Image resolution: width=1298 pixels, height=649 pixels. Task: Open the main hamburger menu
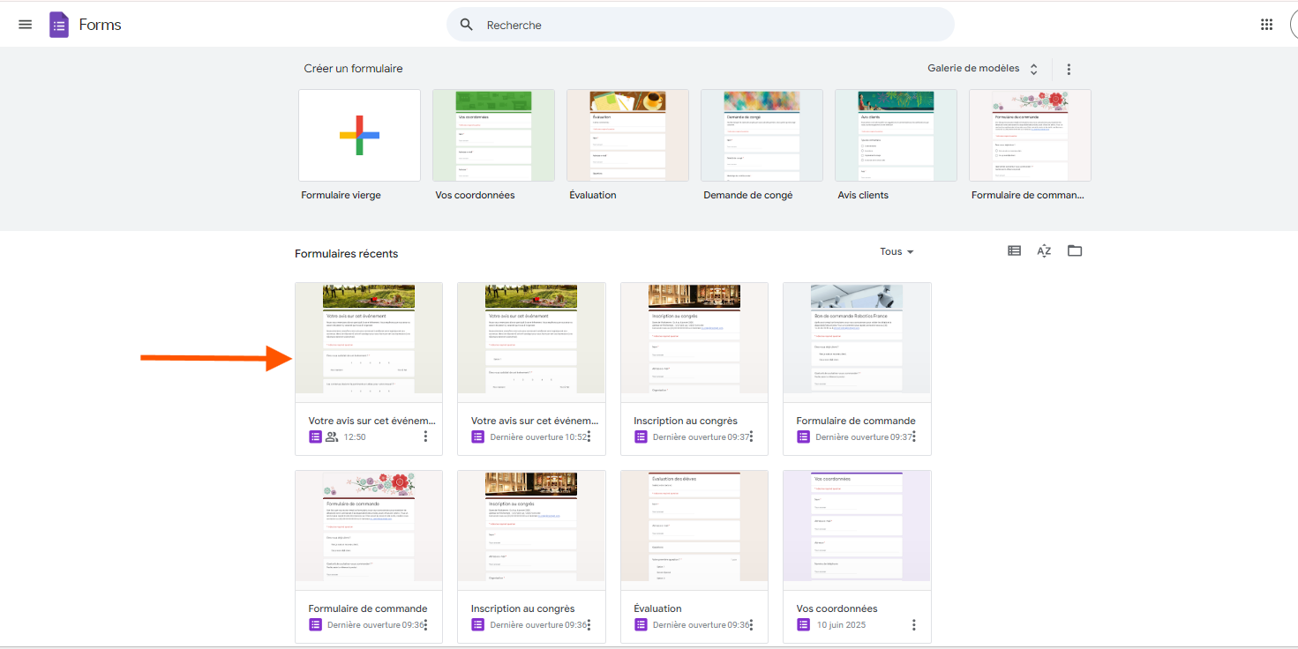(25, 25)
